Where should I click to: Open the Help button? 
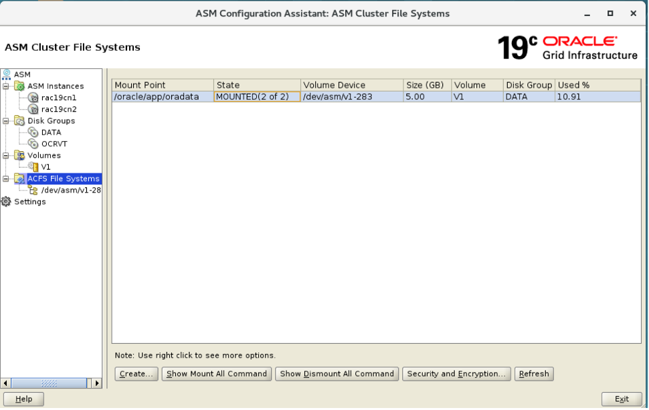pos(23,399)
